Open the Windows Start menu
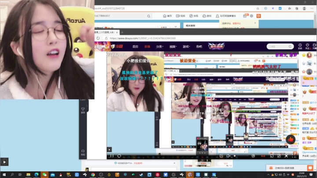Viewport: 317px width, 178px height. tap(4, 174)
